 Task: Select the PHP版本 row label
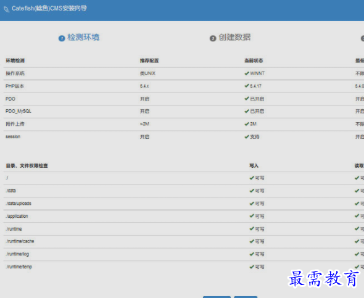click(x=15, y=86)
